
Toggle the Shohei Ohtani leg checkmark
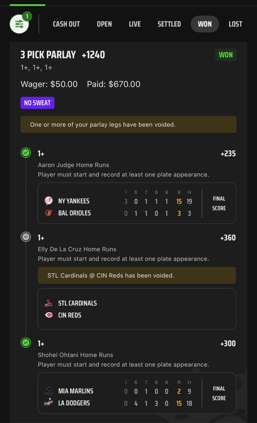(26, 343)
